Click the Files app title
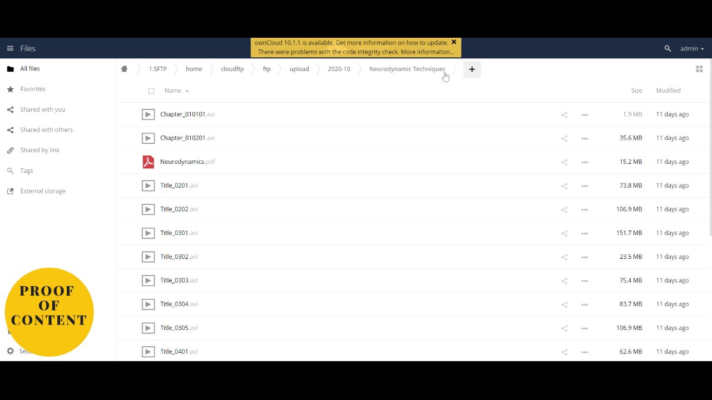Viewport: 712px width, 400px height. click(28, 48)
